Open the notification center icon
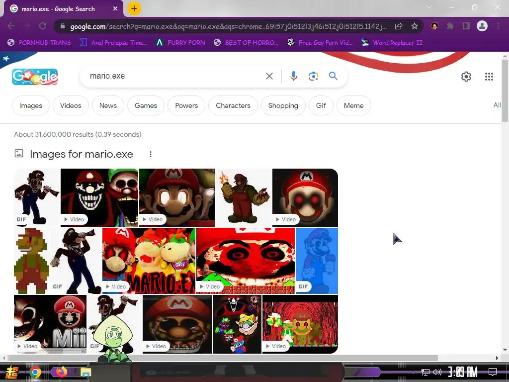The image size is (509, 382). [x=493, y=372]
